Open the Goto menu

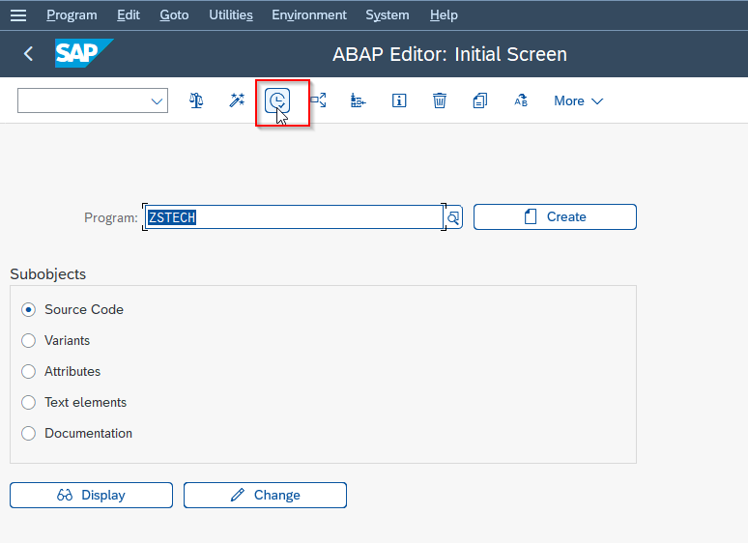click(x=174, y=15)
